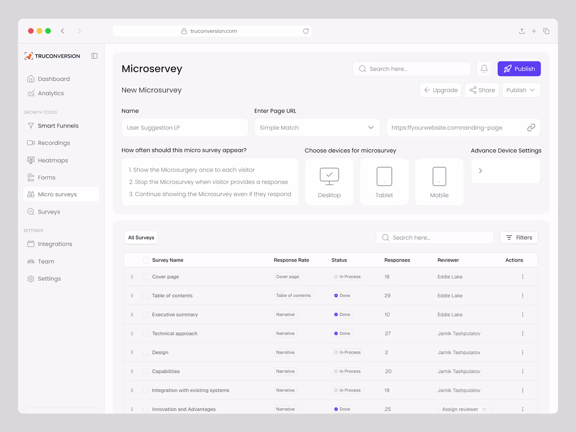Open actions menu for Design row
Image resolution: width=576 pixels, height=432 pixels.
click(x=523, y=353)
